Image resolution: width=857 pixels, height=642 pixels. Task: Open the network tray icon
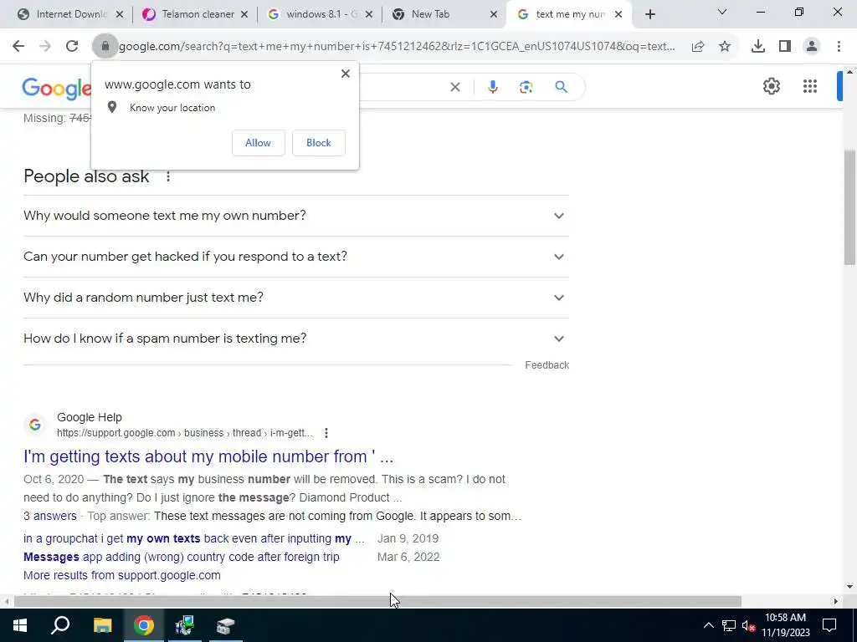729,625
